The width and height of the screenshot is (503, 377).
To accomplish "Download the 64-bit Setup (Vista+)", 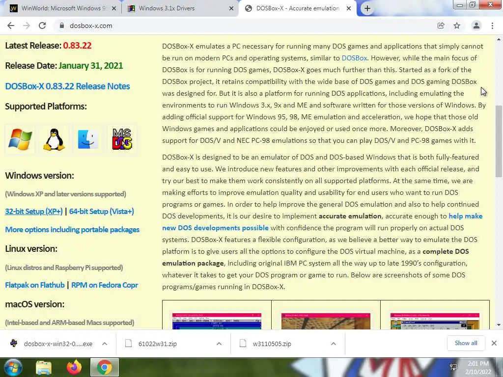I will click(101, 212).
